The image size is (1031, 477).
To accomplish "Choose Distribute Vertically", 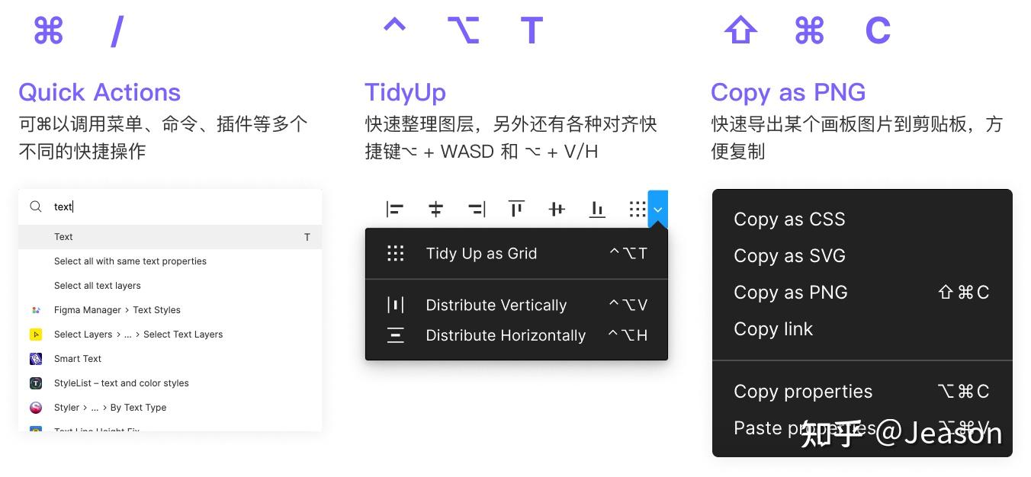I will [x=516, y=306].
